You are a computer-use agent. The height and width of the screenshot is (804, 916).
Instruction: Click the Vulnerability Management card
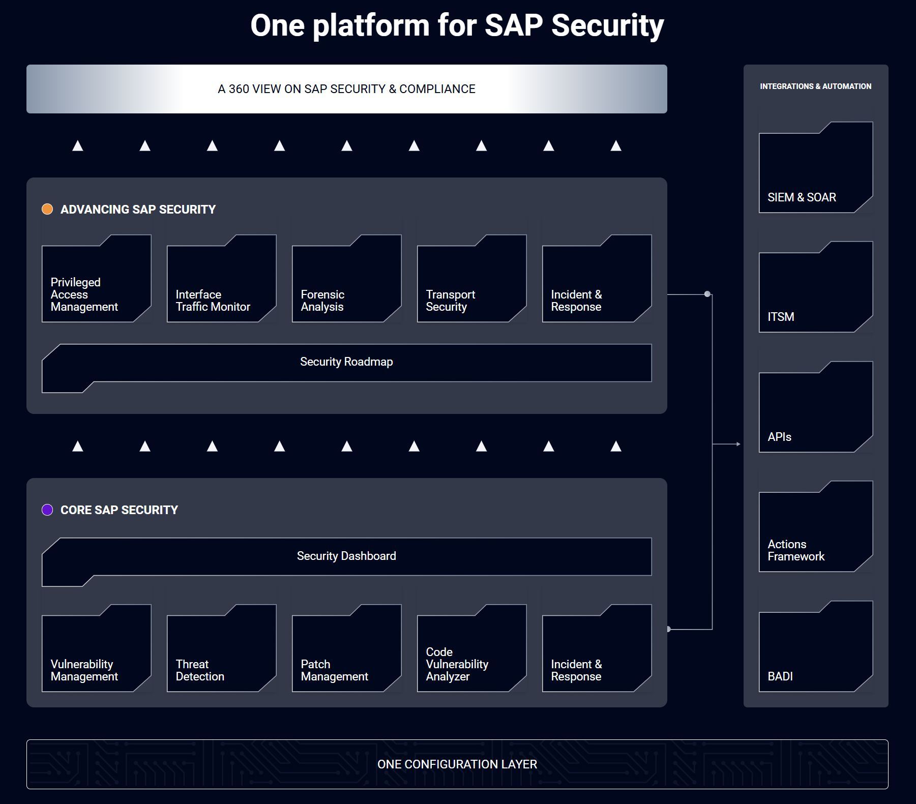point(96,648)
